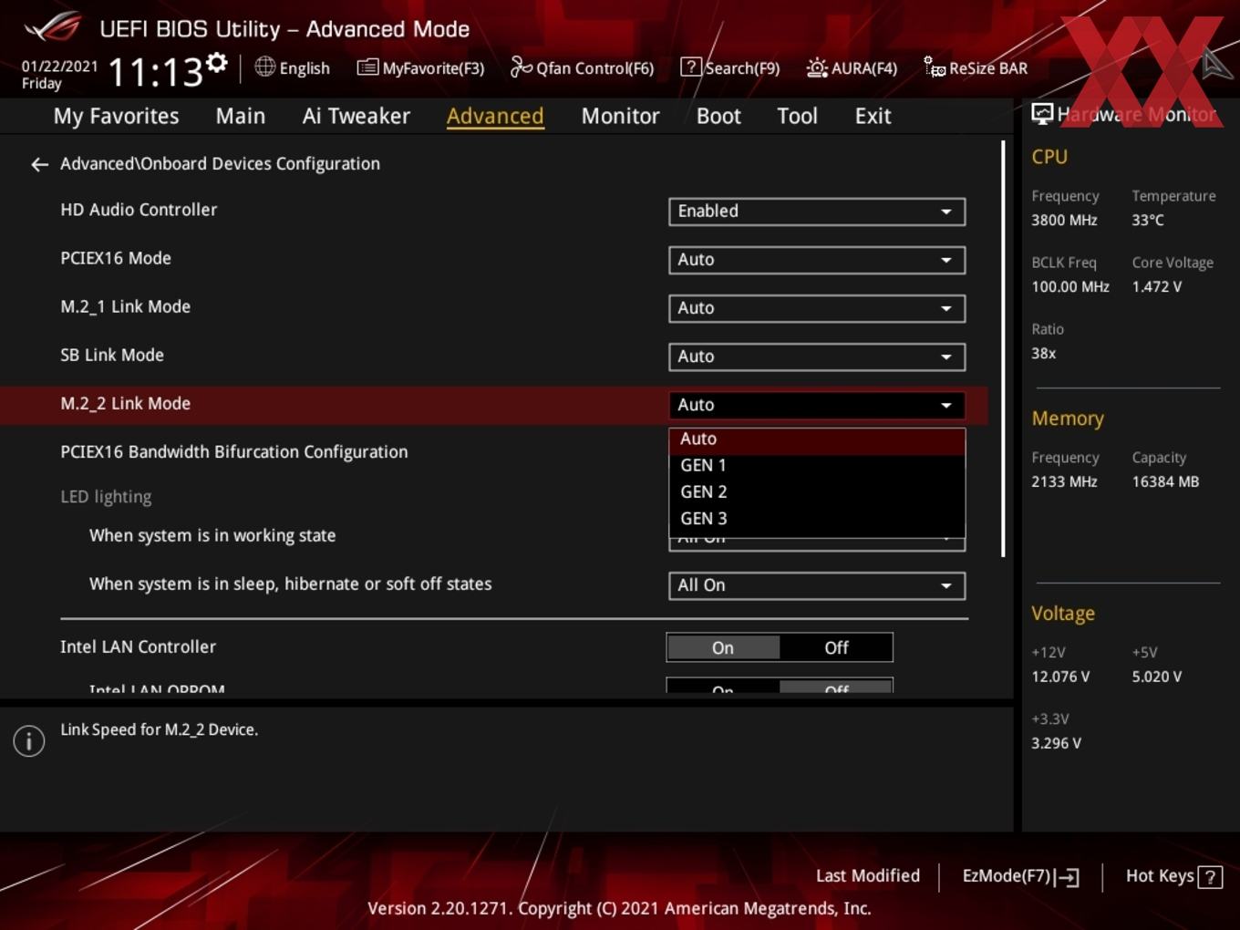Click the ROG logo icon
This screenshot has width=1240, height=930.
point(54,27)
